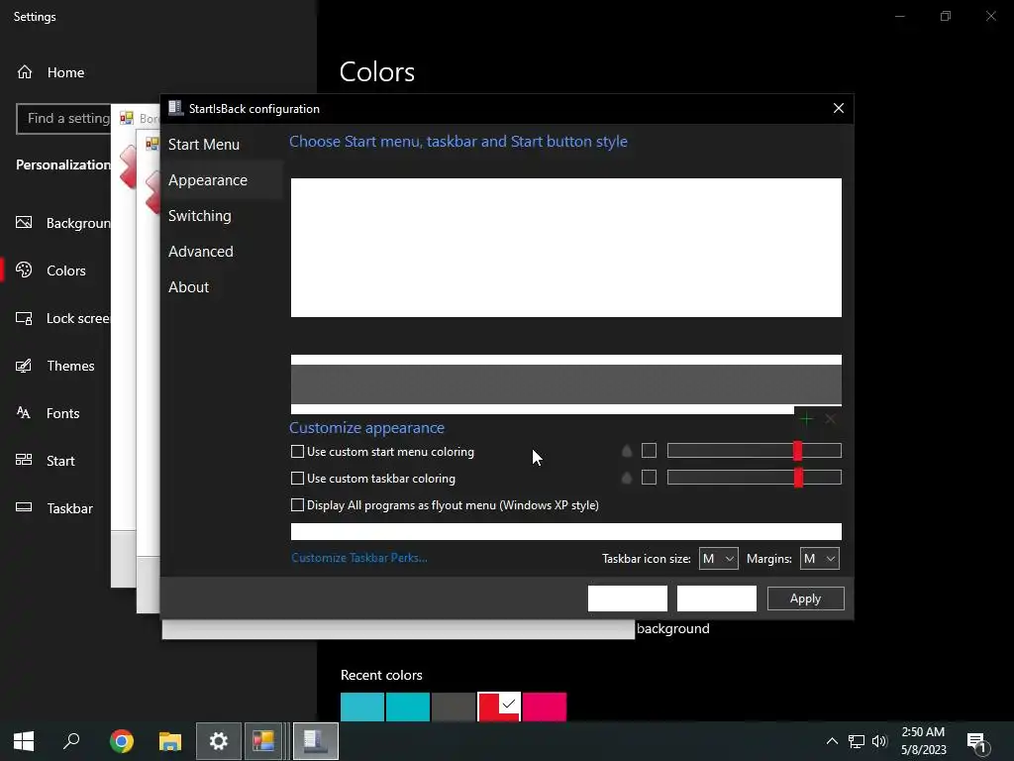Select the second teal recent color
This screenshot has height=761, width=1014.
click(408, 707)
